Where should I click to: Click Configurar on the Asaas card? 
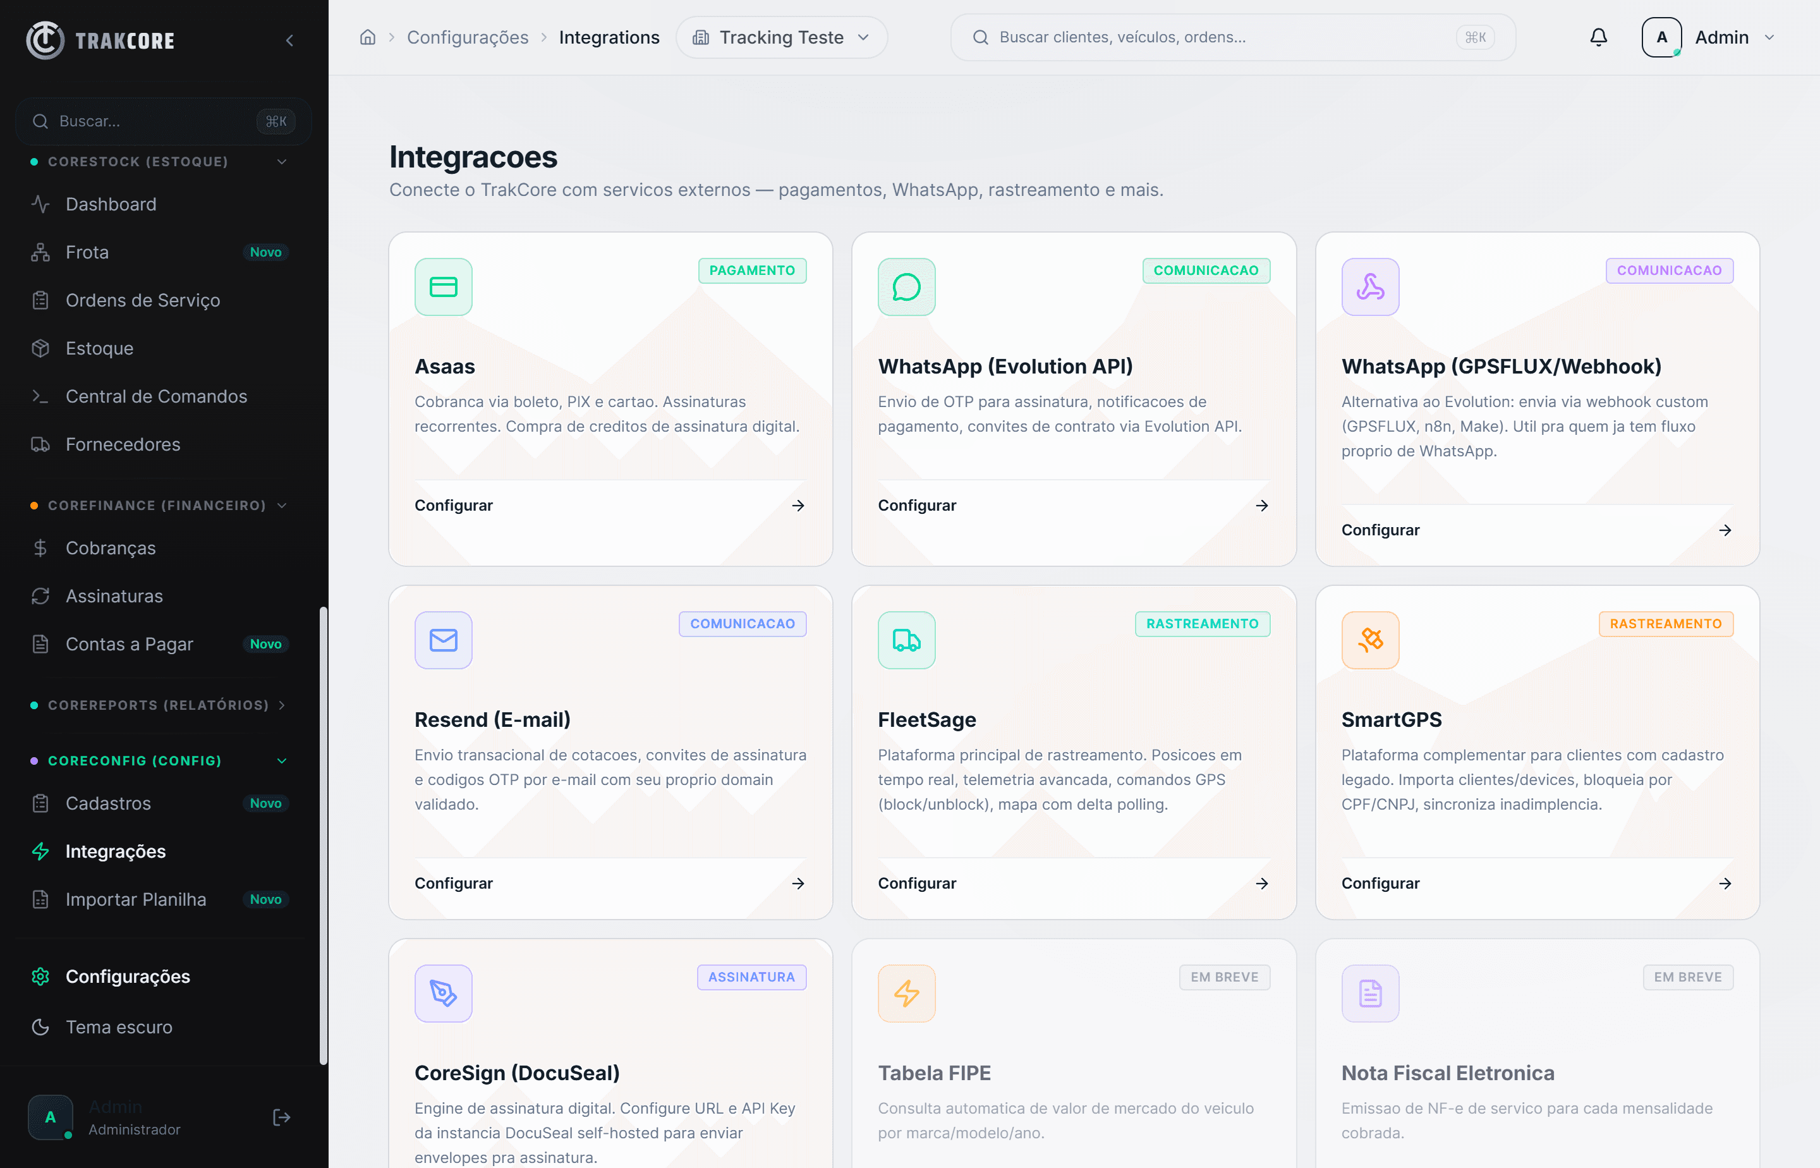coord(454,505)
